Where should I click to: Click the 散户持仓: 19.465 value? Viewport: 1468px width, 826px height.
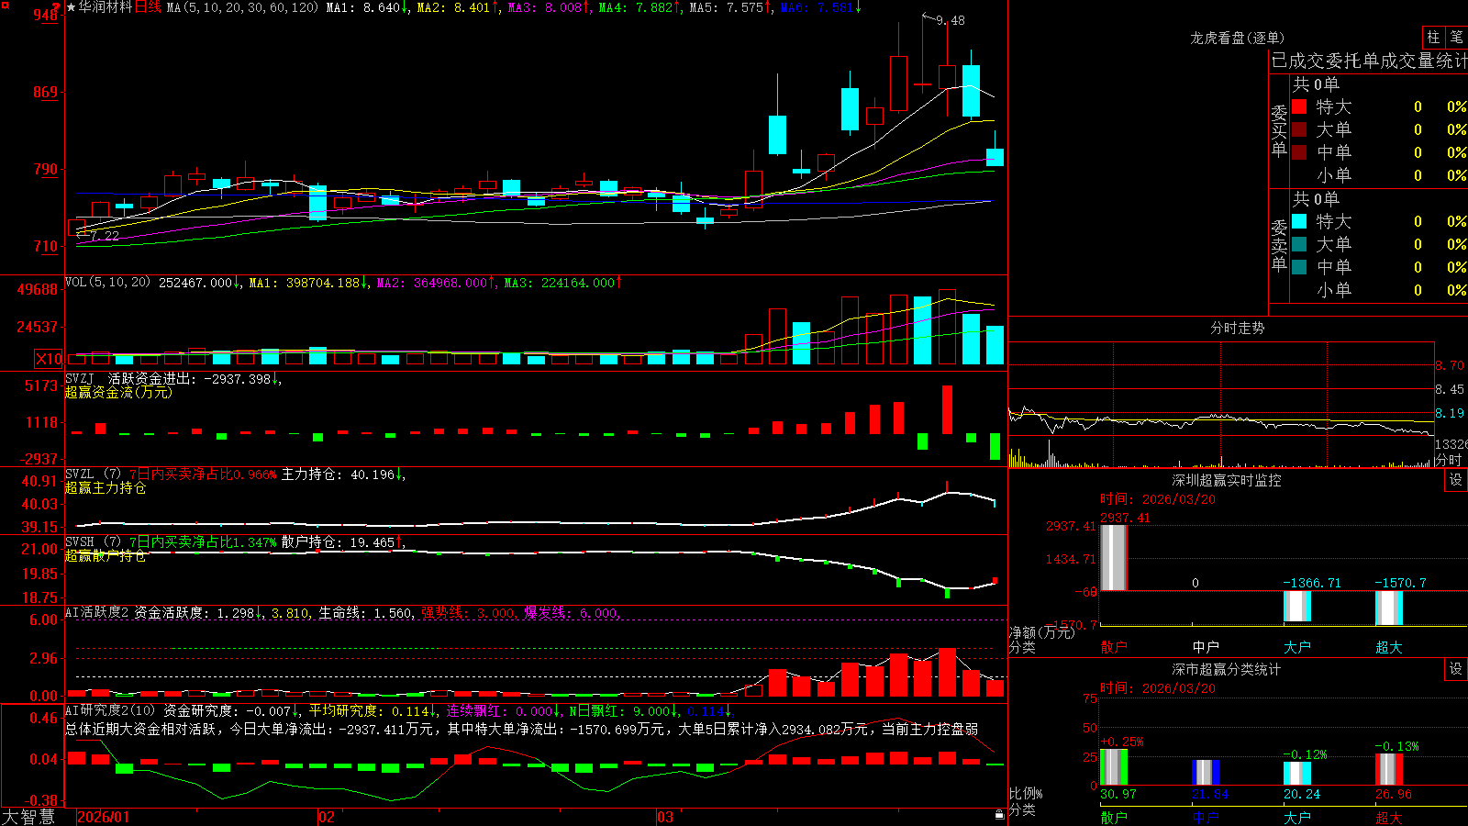point(338,542)
